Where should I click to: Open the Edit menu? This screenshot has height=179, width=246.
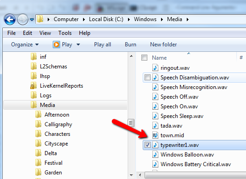28,33
